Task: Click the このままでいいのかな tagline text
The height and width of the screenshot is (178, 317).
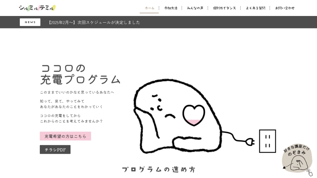Action: point(77,92)
